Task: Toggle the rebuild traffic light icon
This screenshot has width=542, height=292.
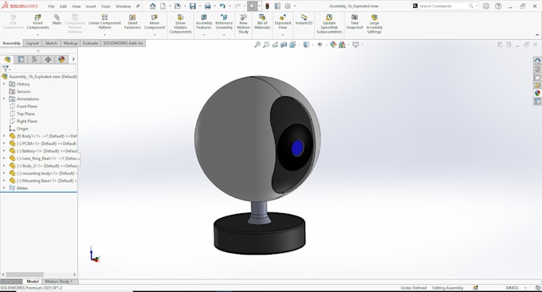Action: [x=267, y=6]
